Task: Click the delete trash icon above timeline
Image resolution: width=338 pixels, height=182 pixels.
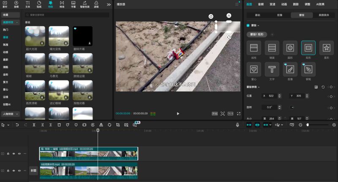Action: (59, 125)
